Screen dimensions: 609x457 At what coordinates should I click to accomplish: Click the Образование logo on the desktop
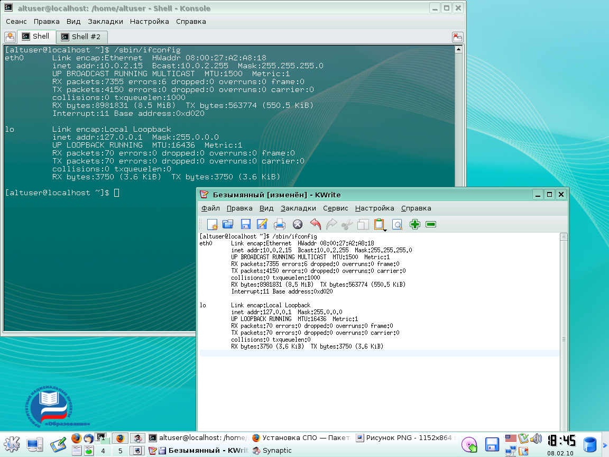point(57,407)
